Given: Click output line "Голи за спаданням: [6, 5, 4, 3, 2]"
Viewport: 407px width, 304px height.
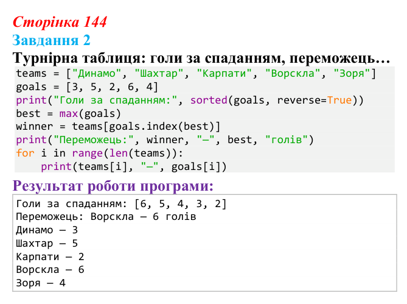Looking at the screenshot, I should [x=121, y=204].
